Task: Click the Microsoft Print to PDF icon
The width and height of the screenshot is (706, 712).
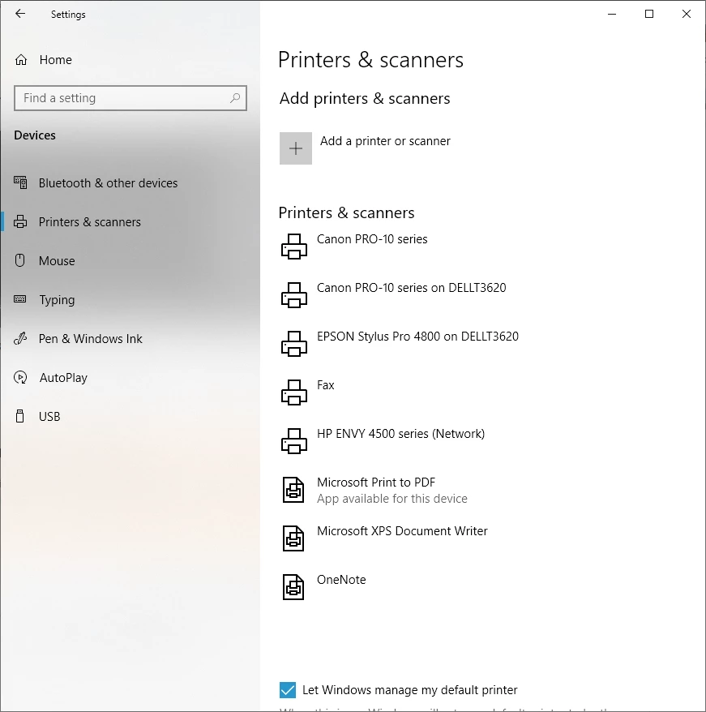Action: click(293, 490)
